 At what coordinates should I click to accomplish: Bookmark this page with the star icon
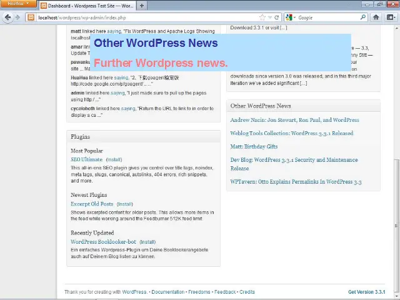(262, 17)
